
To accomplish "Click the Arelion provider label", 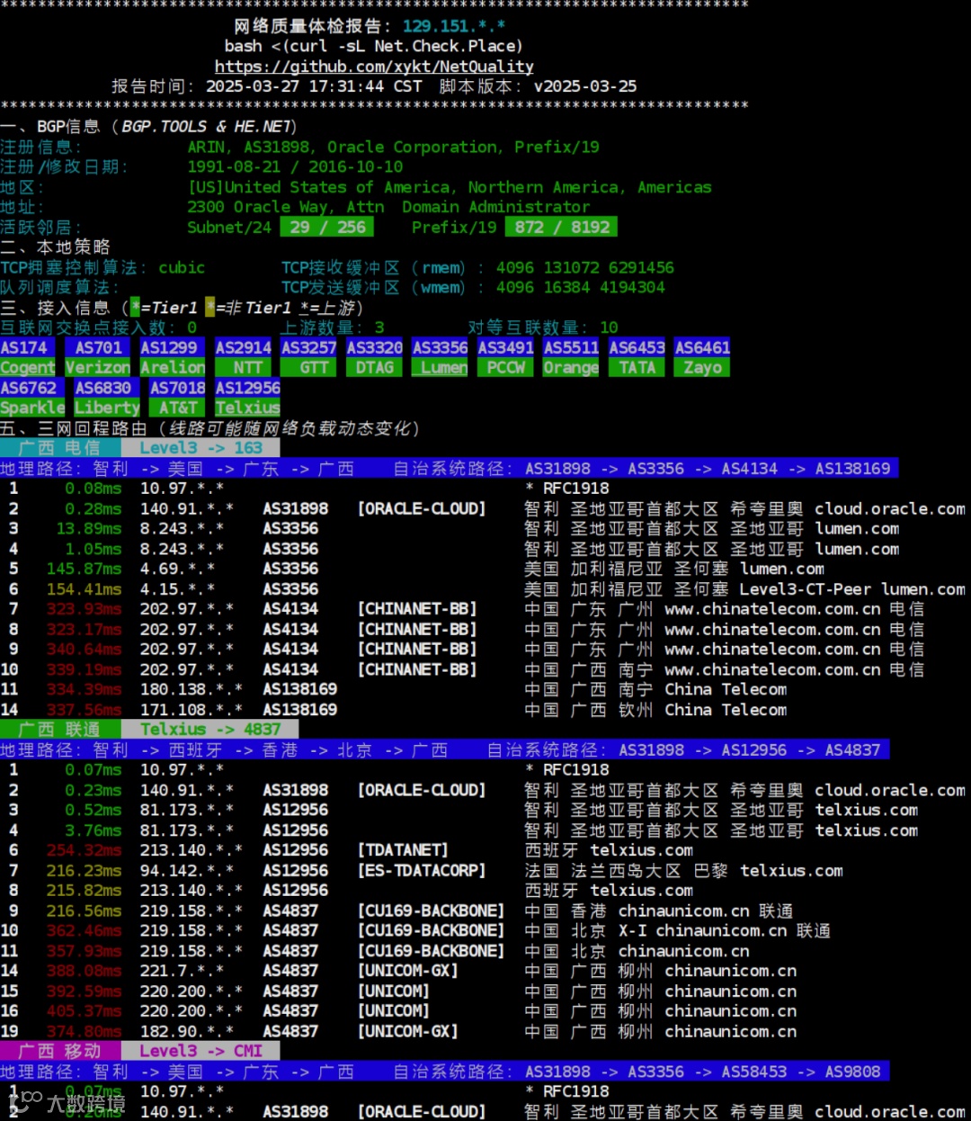I will point(173,367).
